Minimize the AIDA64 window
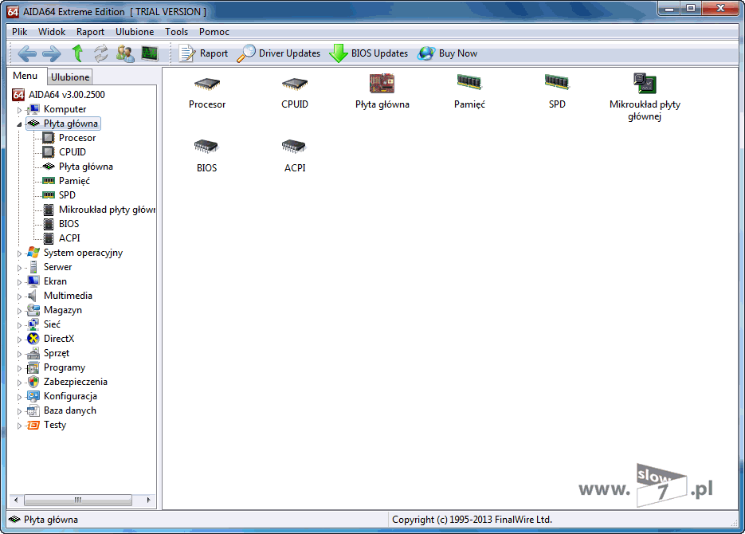 point(669,8)
